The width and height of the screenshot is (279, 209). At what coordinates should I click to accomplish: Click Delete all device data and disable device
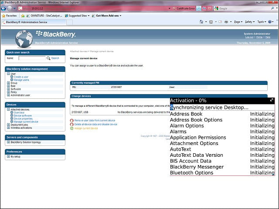pyautogui.click(x=96, y=125)
